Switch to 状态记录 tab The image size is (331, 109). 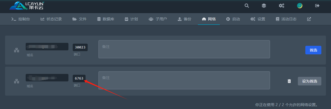coord(51,19)
